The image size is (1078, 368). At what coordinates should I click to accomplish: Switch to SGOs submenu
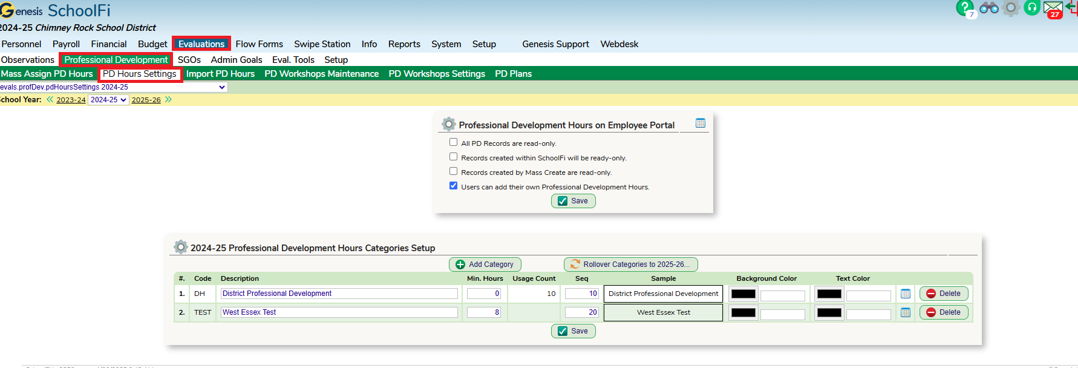pos(189,60)
